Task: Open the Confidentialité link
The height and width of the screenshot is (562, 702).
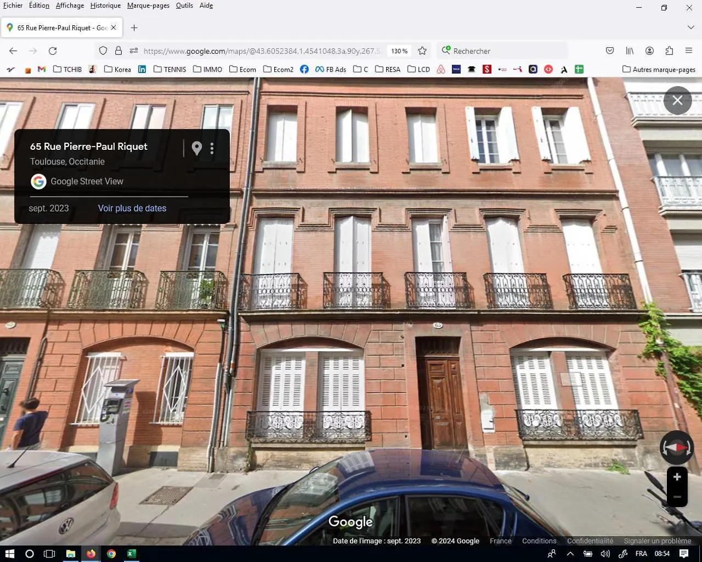Action: point(590,541)
